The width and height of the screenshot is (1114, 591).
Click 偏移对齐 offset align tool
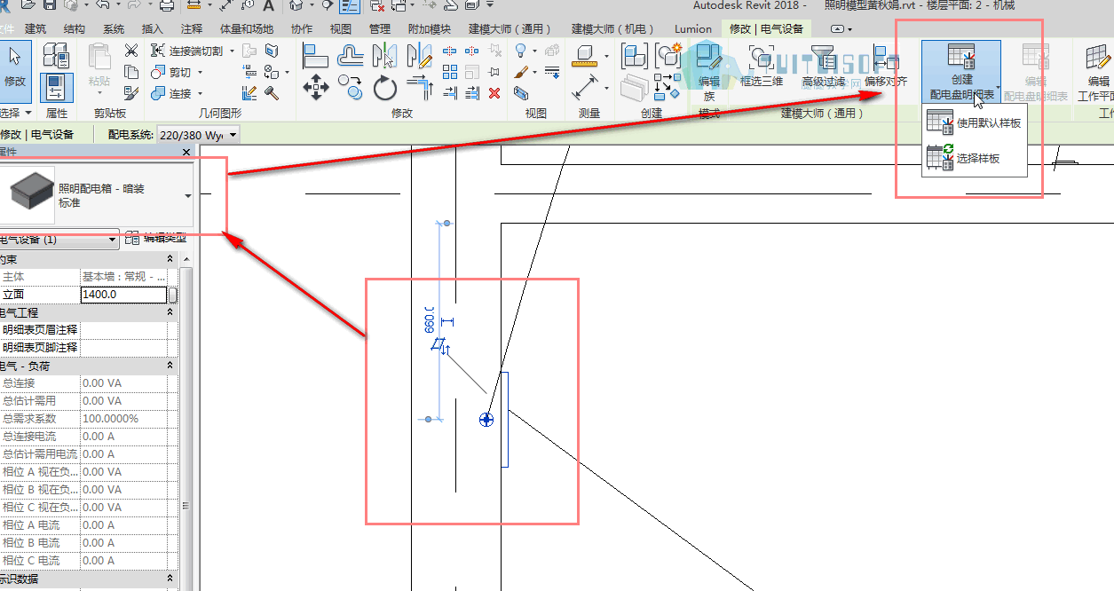(x=886, y=67)
